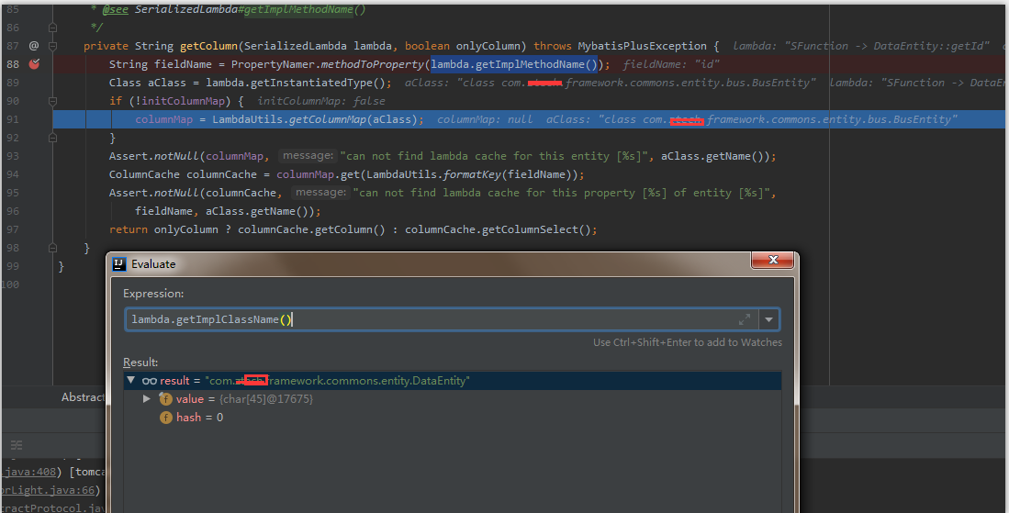Collapse the getColumn method fold marker at line 87
Screen dimensions: 1009x513
point(53,46)
